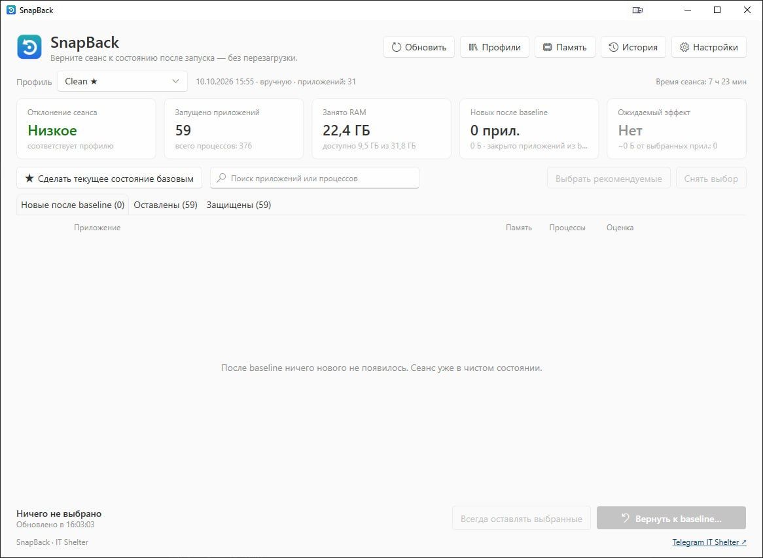This screenshot has width=763, height=558.
Task: Switch to Оставлены (59) tab
Action: 166,205
